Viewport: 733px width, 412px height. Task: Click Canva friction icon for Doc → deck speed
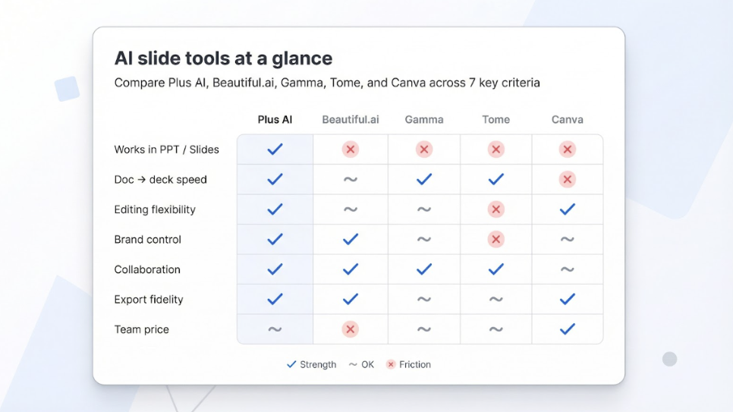click(x=567, y=180)
